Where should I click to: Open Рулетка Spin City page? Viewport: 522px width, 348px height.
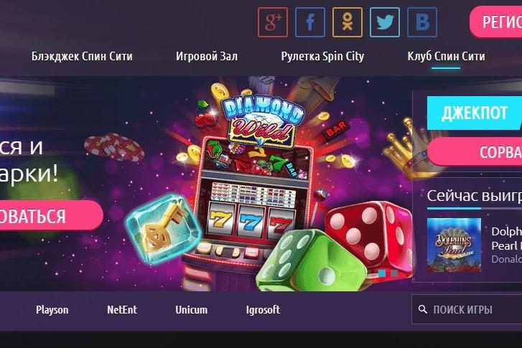coord(322,56)
